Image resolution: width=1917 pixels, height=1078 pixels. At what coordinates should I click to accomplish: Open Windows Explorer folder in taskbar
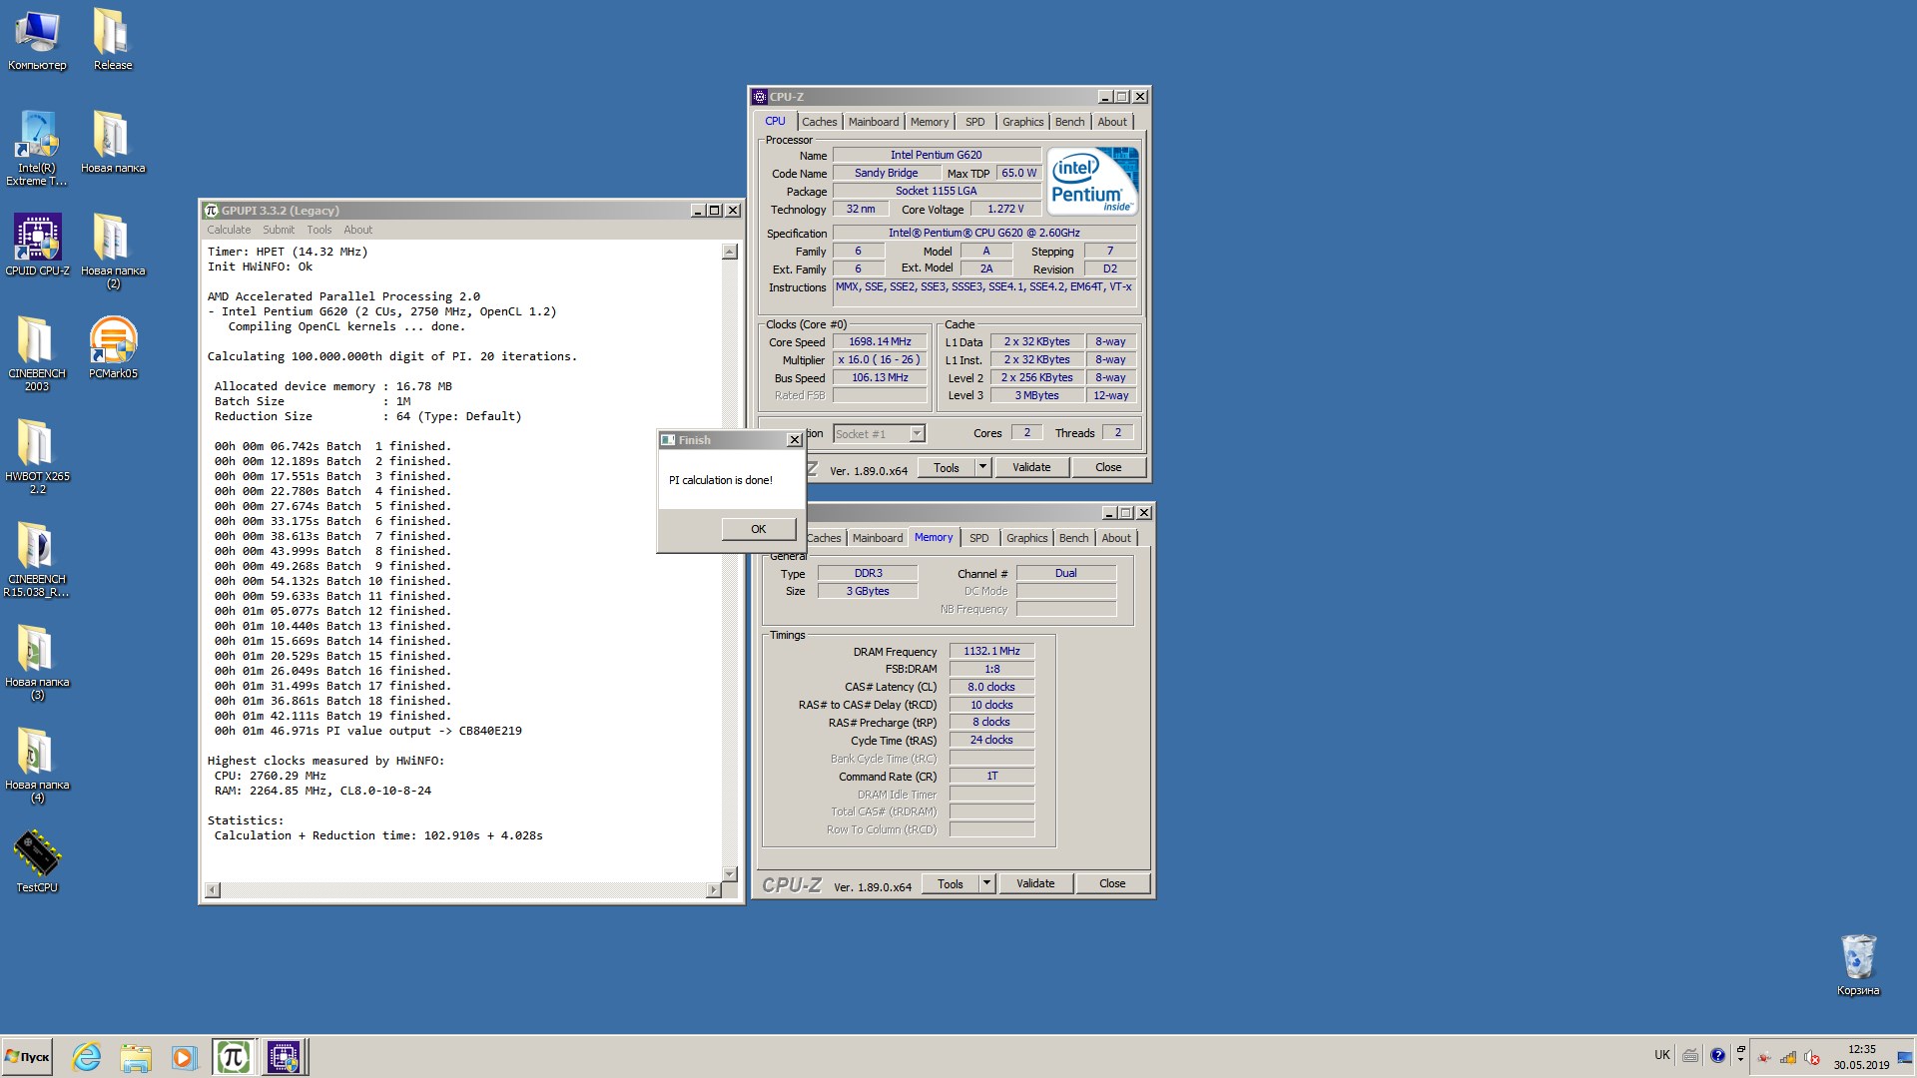[135, 1057]
